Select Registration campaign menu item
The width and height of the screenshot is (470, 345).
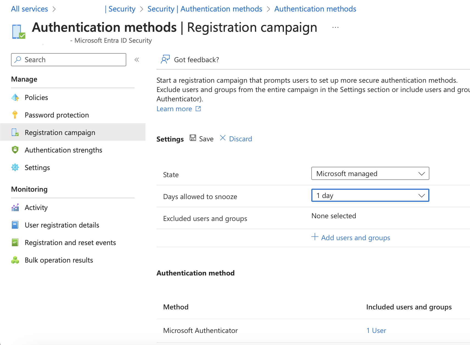pyautogui.click(x=73, y=132)
